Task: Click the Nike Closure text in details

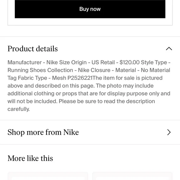Action: pyautogui.click(x=94, y=70)
